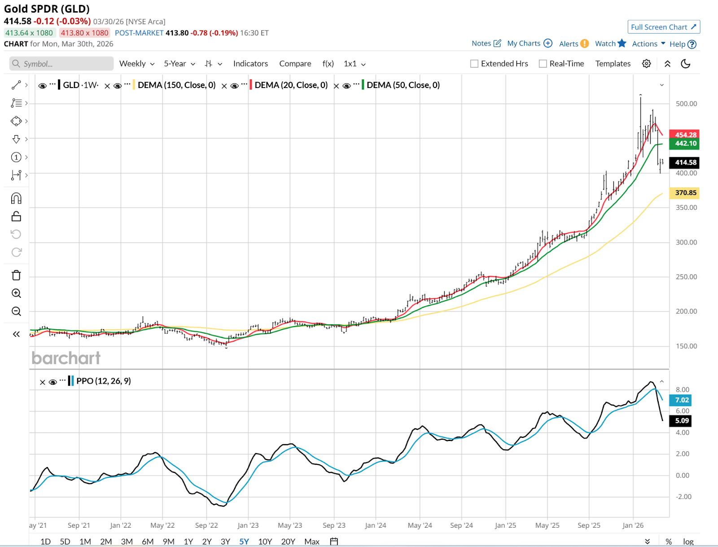Screen dimensions: 718x547
Task: Open chart settings gear icon
Action: click(646, 64)
